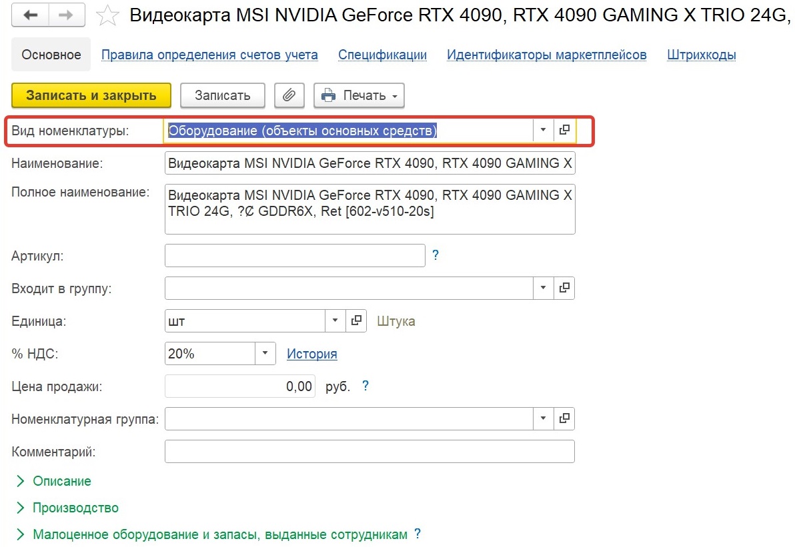Click into the Комментарий field
The width and height of the screenshot is (795, 547).
coord(369,451)
